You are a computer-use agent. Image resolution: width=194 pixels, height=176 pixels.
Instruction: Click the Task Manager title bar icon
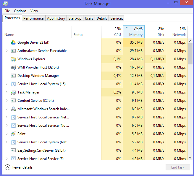tap(5, 3)
